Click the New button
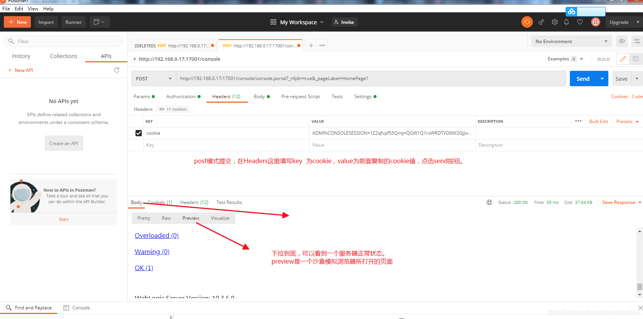Viewport: 643px width, 319px height. click(x=17, y=22)
